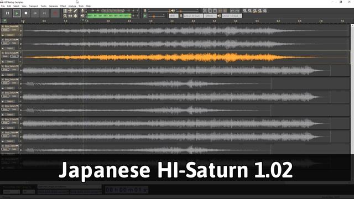This screenshot has width=354, height=199.
Task: Open the Effect menu
Action: pos(63,6)
